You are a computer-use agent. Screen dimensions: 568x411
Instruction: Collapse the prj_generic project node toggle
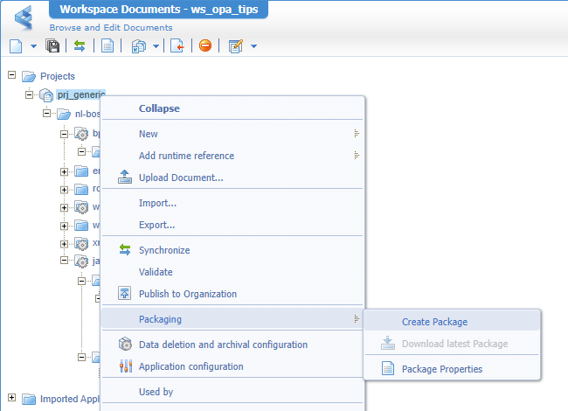click(29, 94)
